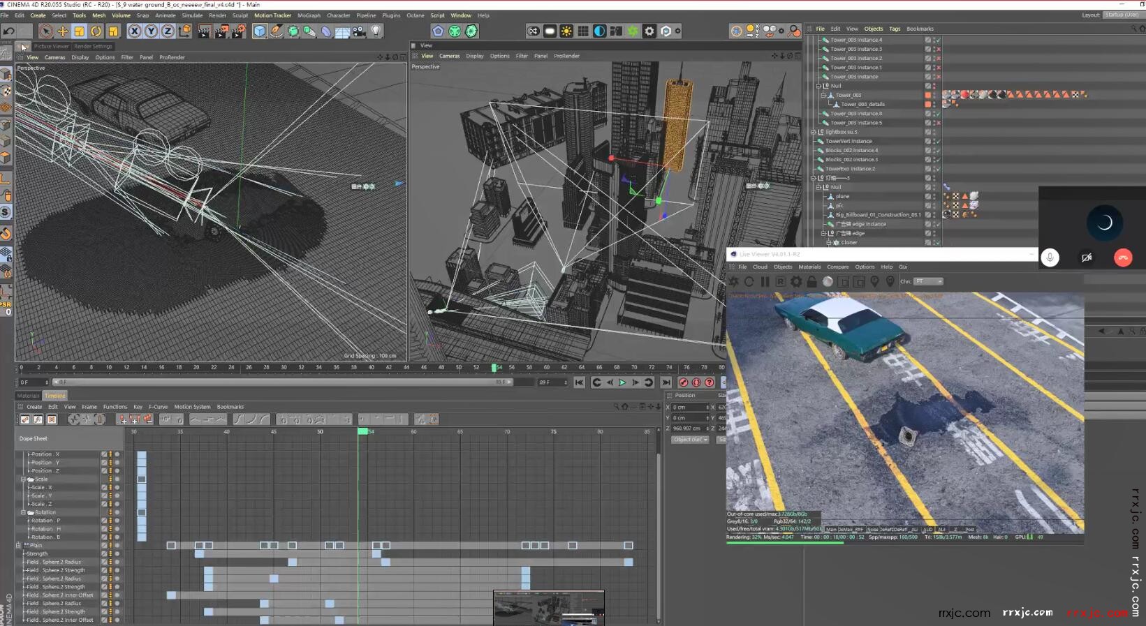The image size is (1146, 626).
Task: Click the Z position input field
Action: click(691, 428)
